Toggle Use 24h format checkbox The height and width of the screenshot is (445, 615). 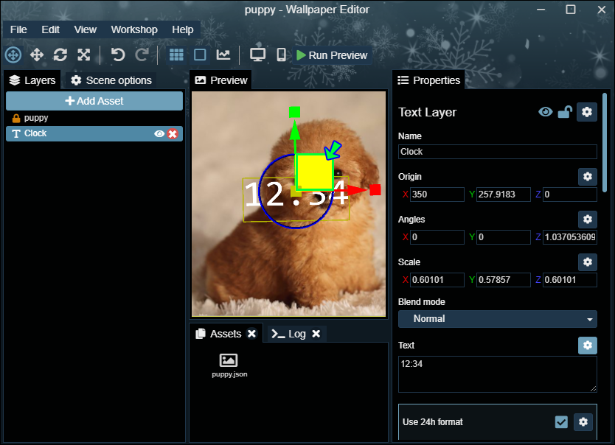561,422
